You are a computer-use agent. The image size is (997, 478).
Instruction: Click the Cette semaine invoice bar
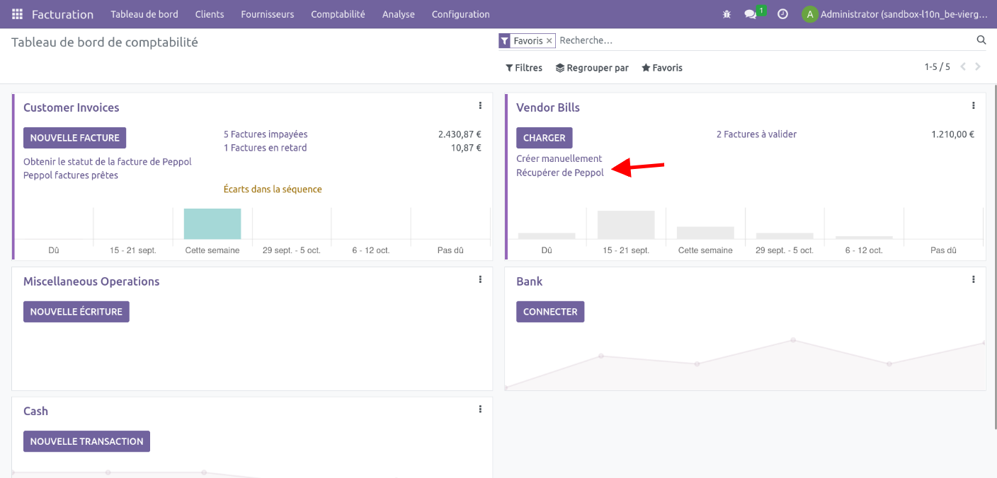pos(212,224)
